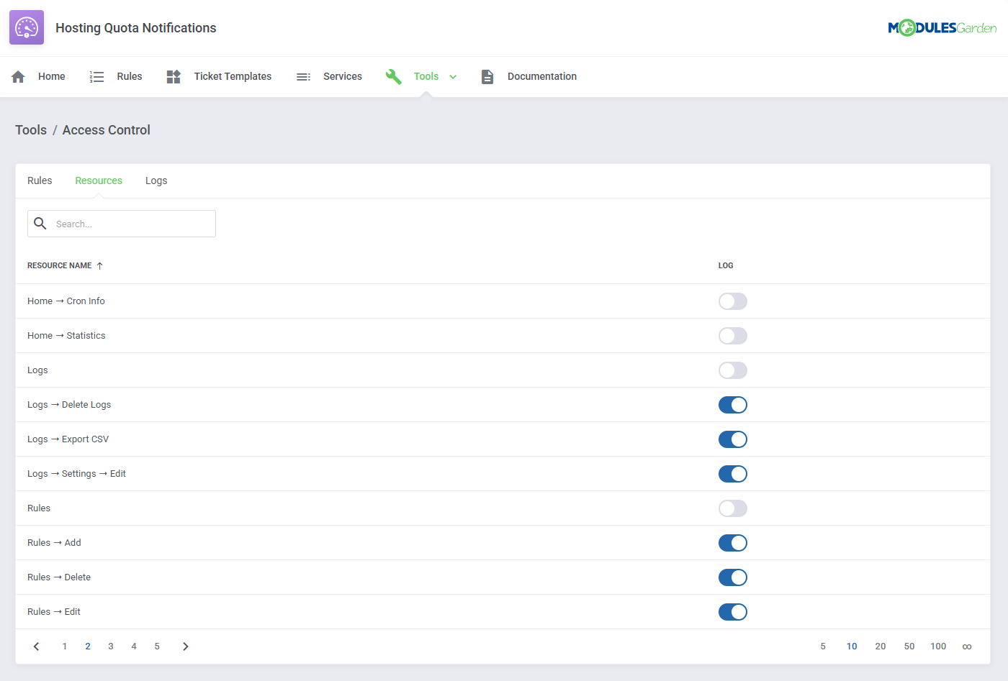1008x681 pixels.
Task: Click the Documentation page icon
Action: pos(487,76)
